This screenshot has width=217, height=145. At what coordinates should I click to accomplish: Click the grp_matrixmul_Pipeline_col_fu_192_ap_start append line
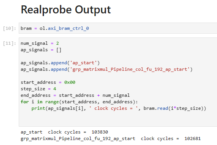coord(107,69)
